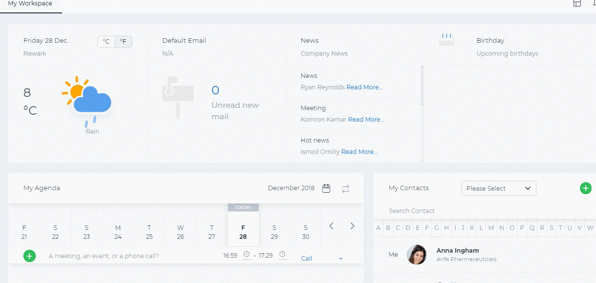Read more on Ryan Reynolds news
The image size is (596, 283).
tap(365, 87)
